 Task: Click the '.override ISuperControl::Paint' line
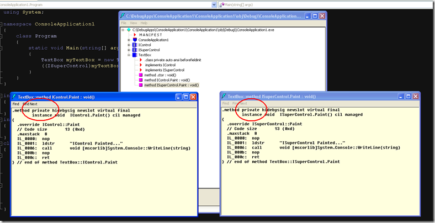coord(264,124)
